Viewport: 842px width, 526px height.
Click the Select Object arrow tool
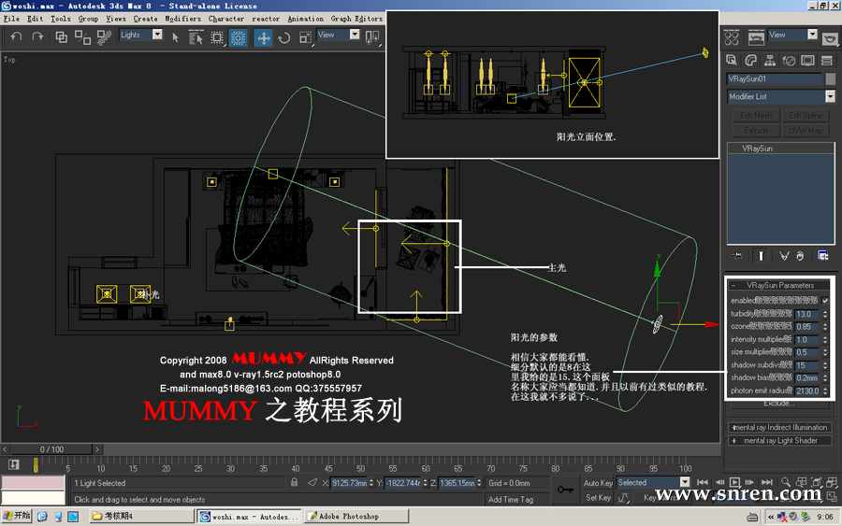[176, 37]
